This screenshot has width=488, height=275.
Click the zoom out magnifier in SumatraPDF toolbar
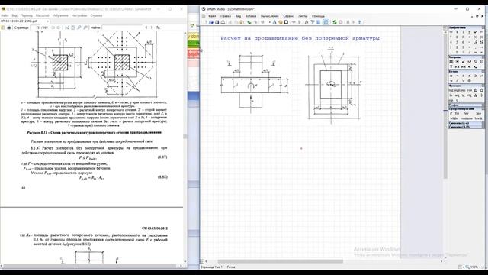tap(79, 27)
